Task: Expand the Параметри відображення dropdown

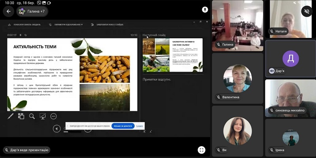Action: coord(67,24)
